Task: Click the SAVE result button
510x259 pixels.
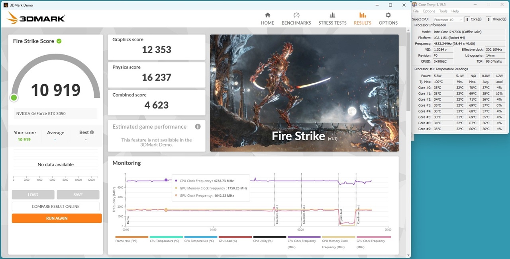Action: 78,195
